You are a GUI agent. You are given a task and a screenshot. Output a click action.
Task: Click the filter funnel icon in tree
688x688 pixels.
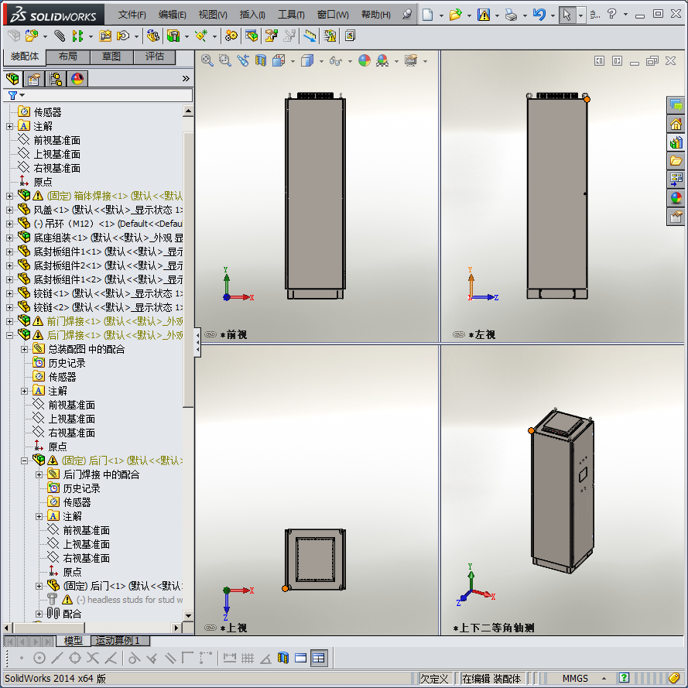[x=12, y=95]
